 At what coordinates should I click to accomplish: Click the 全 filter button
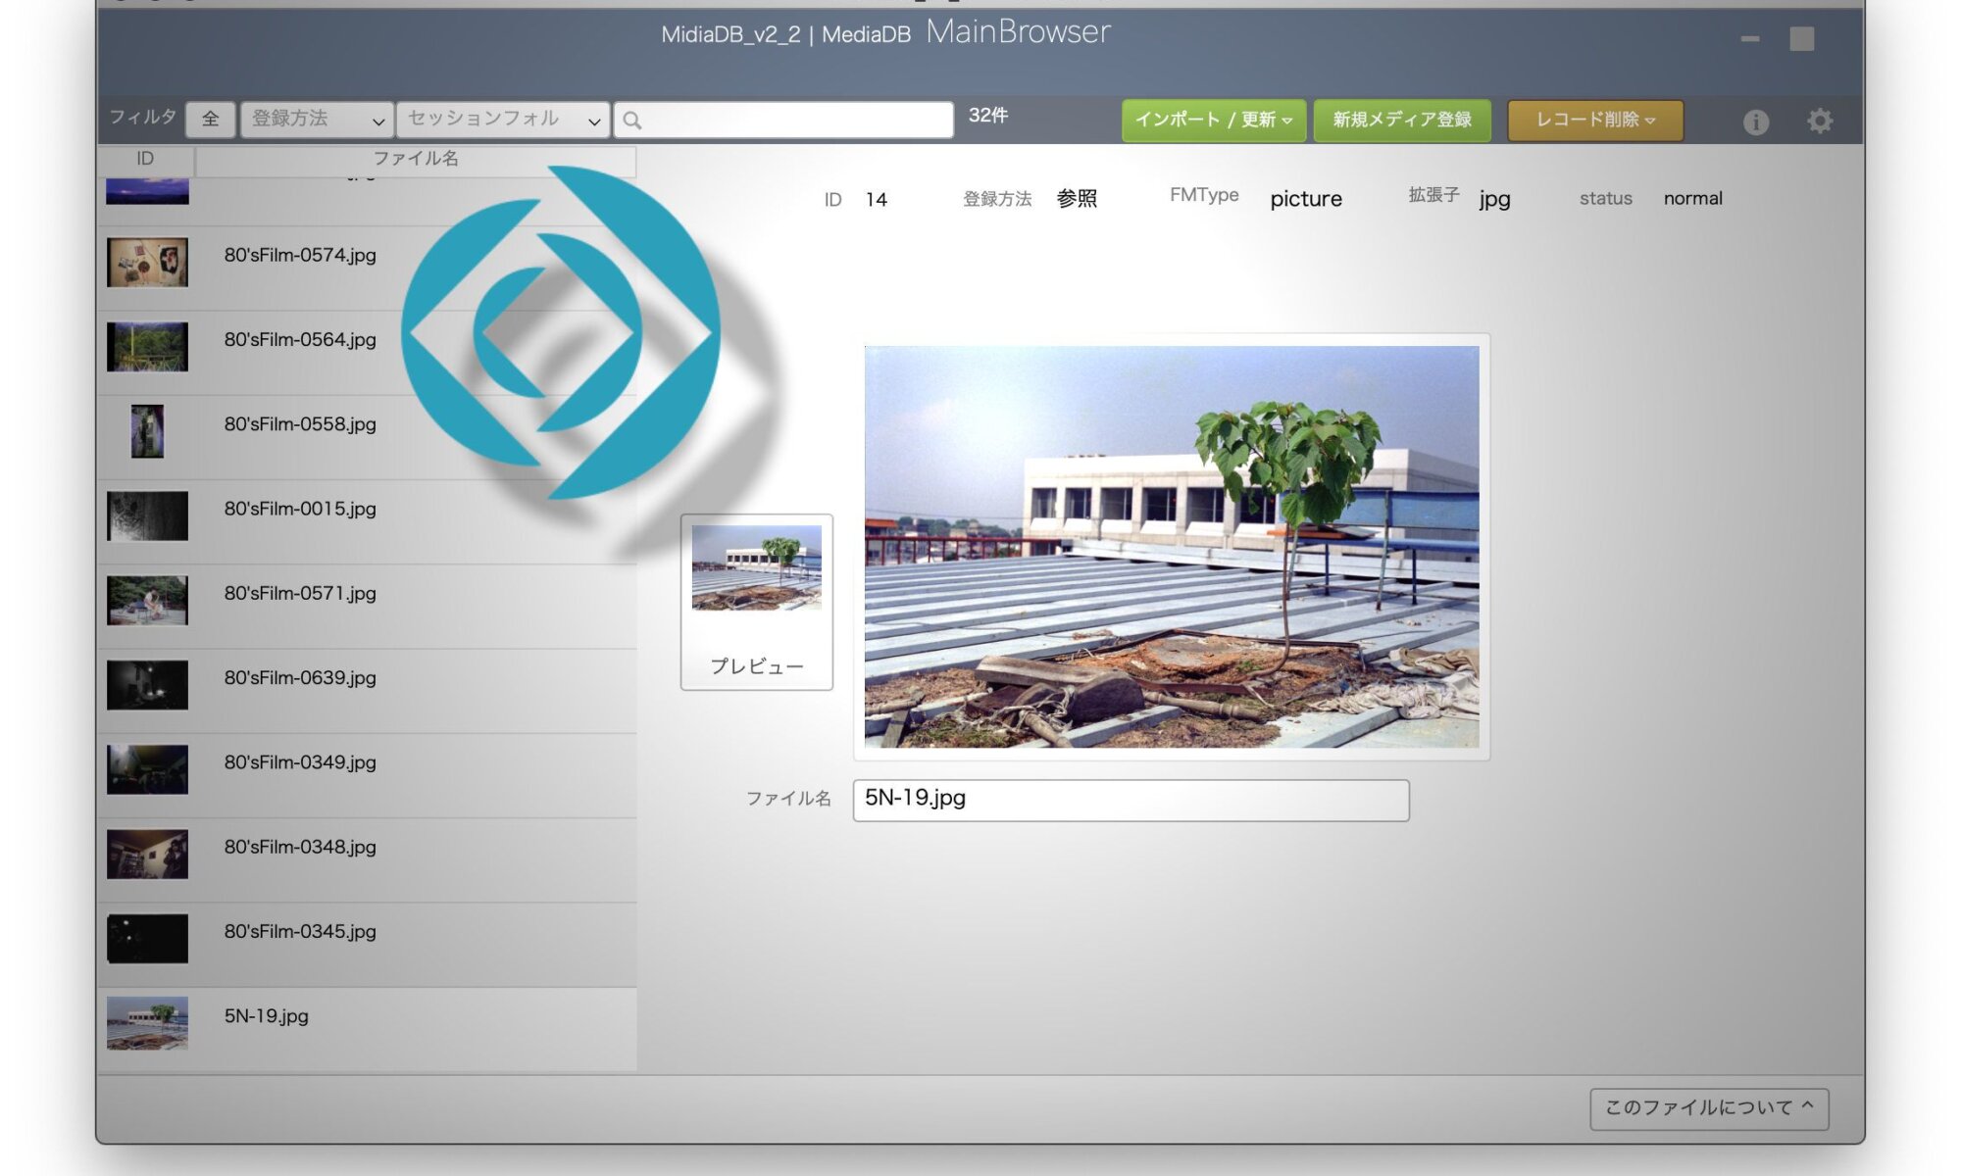click(211, 120)
